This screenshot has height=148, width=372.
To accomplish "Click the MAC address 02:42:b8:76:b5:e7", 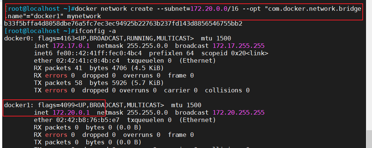I will point(88,120).
